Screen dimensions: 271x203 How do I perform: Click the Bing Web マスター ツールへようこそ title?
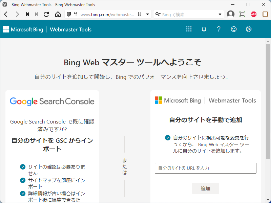(132, 62)
